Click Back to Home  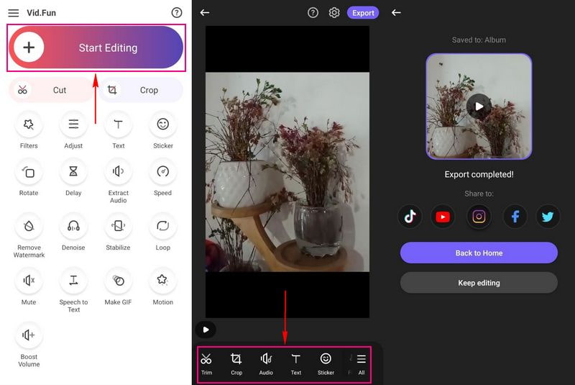(x=479, y=253)
